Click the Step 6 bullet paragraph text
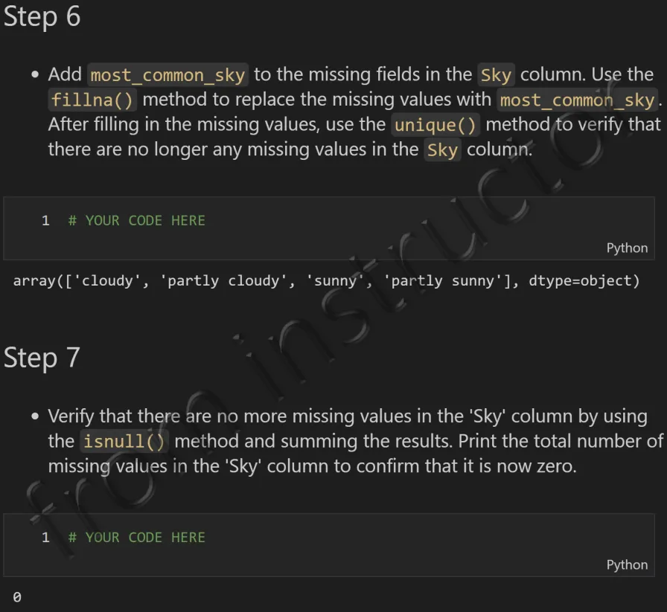667x612 pixels. [355, 112]
